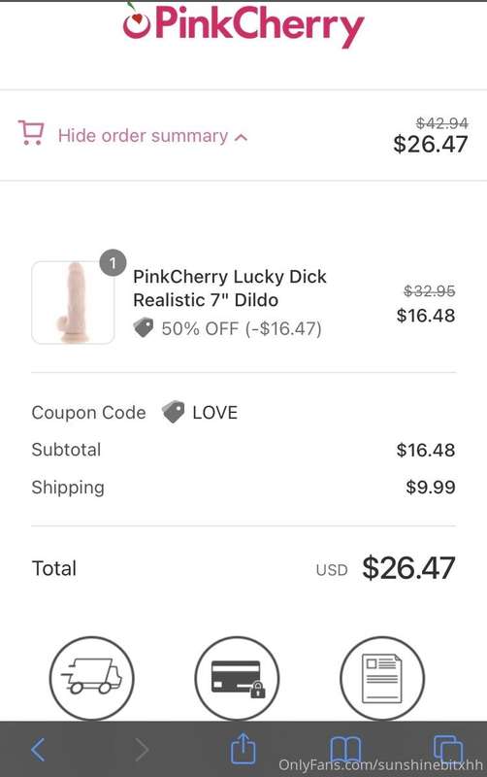Click the document order details icon
The height and width of the screenshot is (777, 487).
(382, 677)
